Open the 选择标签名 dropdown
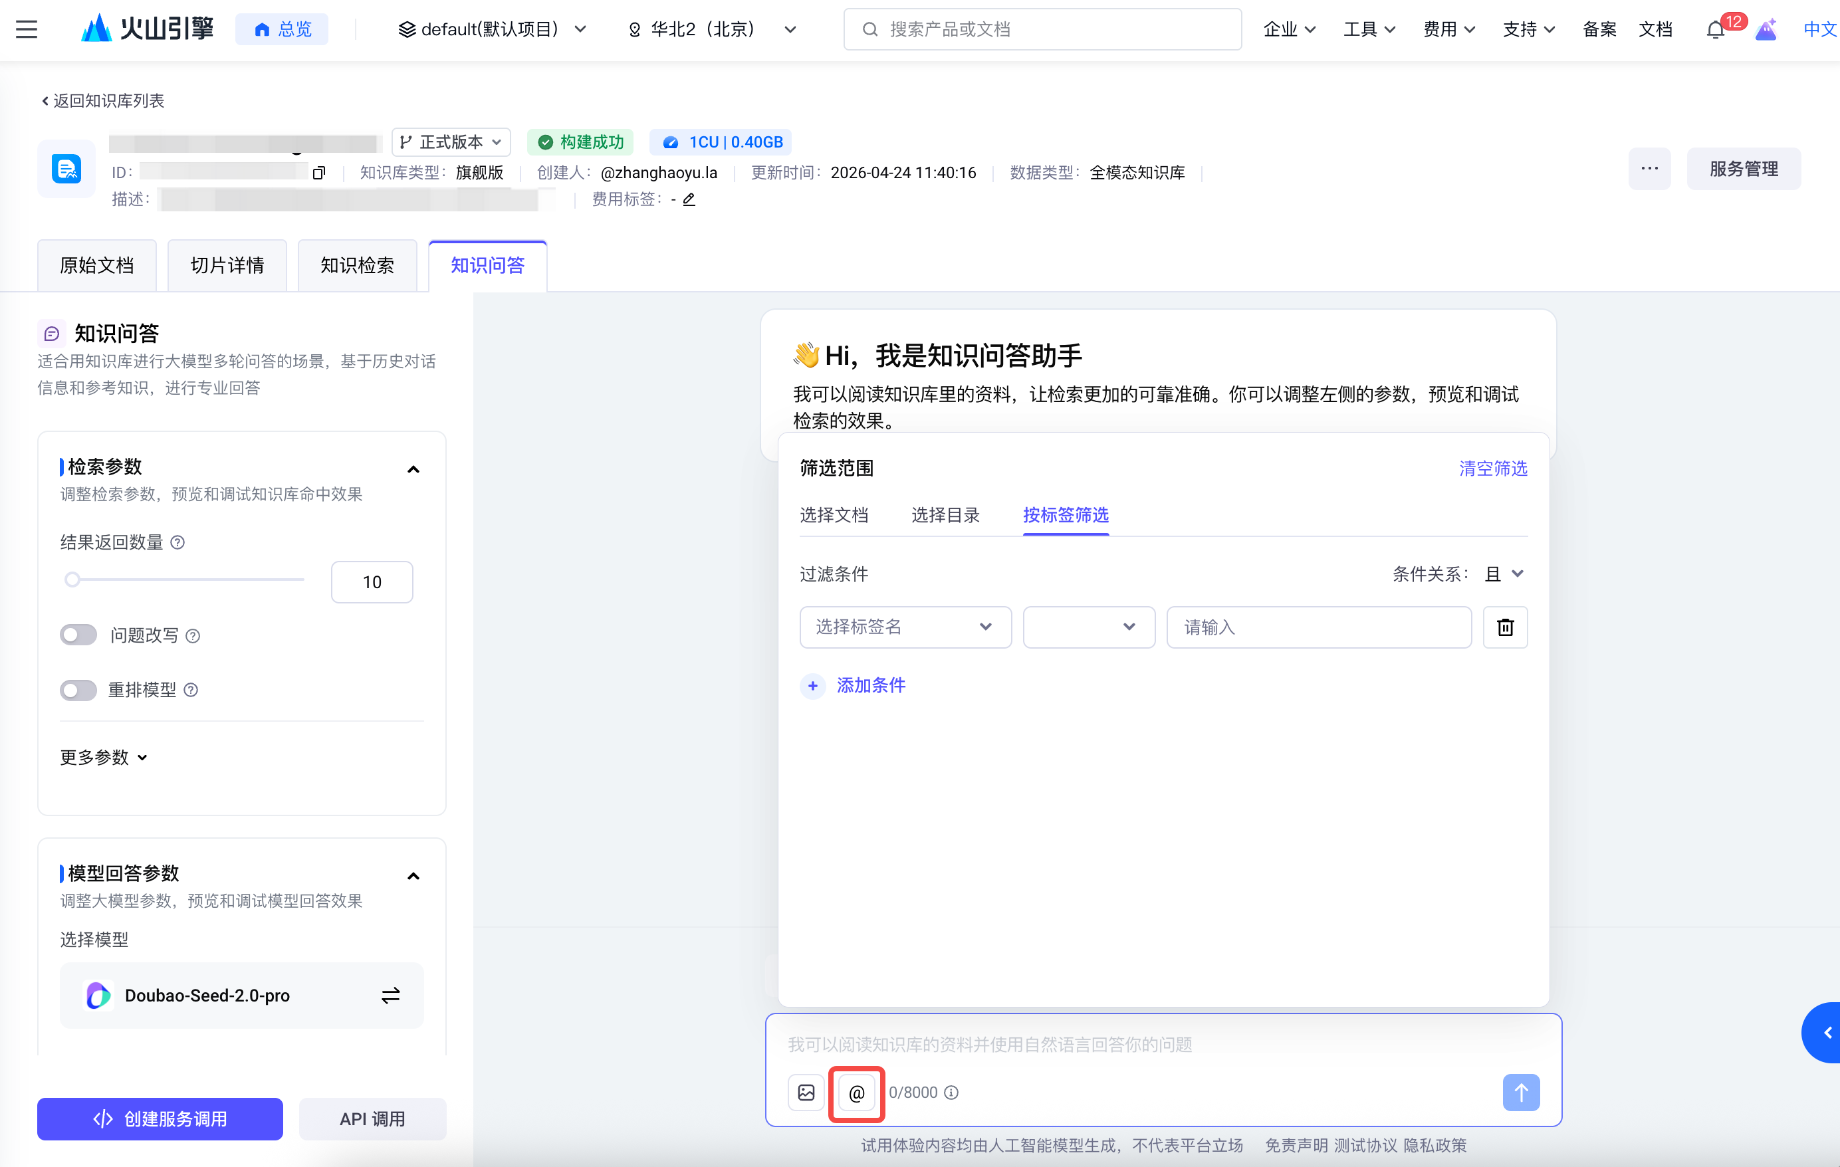1840x1167 pixels. 905,627
